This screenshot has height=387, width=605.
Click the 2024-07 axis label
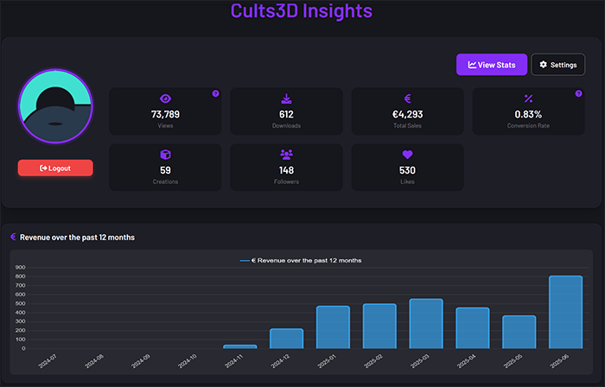(48, 361)
